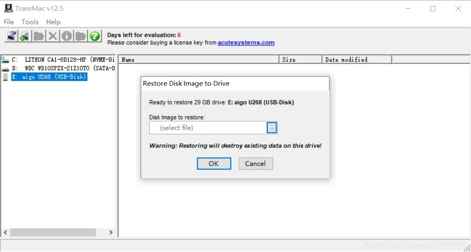471x252 pixels.
Task: Click the refresh drive list toolbar icon
Action: click(x=12, y=36)
